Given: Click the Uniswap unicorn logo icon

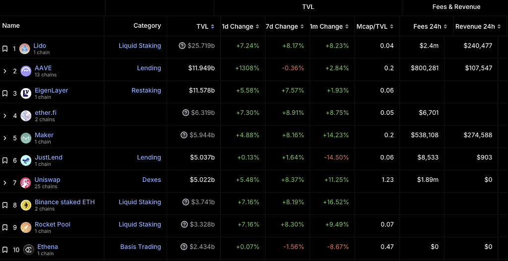Looking at the screenshot, I should click(26, 183).
